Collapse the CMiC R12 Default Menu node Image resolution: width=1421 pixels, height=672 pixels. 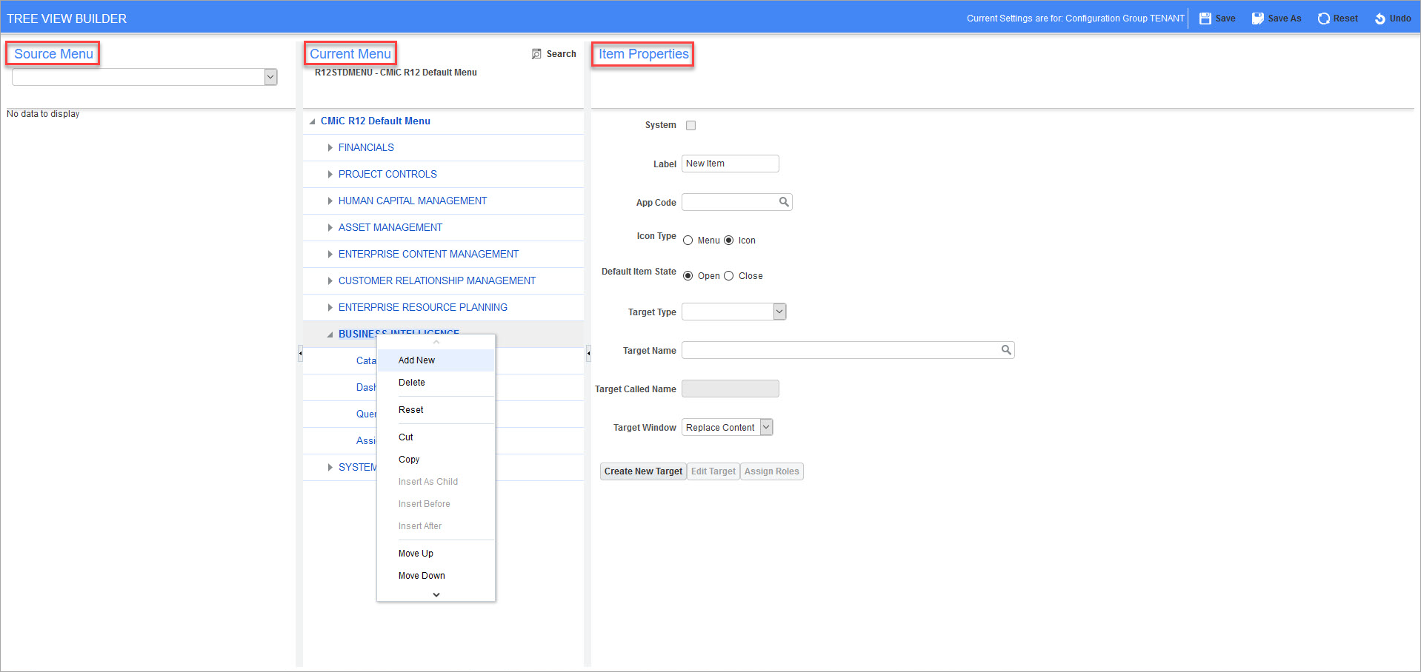pyautogui.click(x=313, y=121)
